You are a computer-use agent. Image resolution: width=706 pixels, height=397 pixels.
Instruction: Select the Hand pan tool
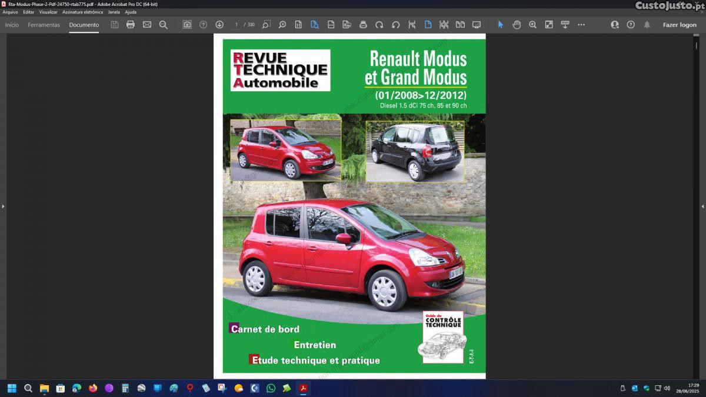[517, 25]
